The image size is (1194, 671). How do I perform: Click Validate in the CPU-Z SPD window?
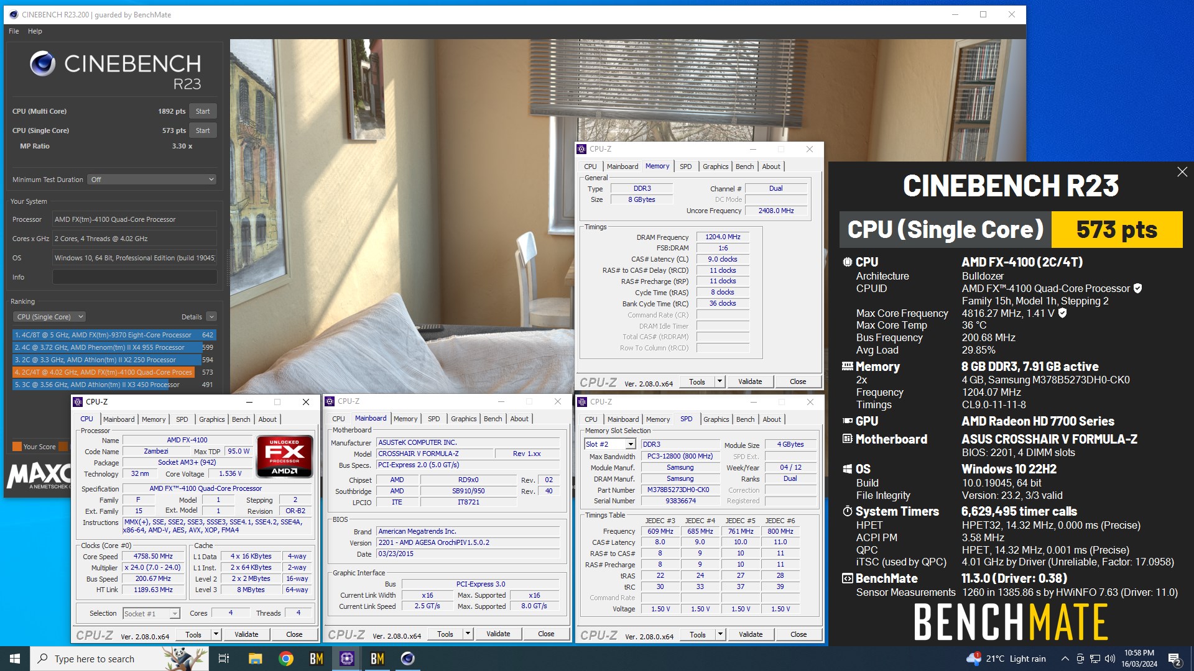[x=751, y=634]
